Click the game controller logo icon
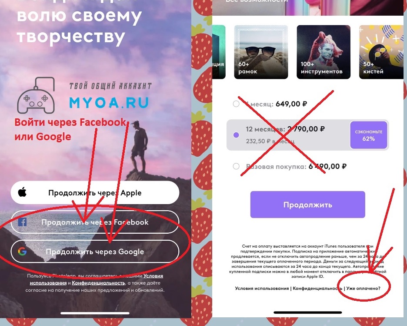 (x=36, y=95)
